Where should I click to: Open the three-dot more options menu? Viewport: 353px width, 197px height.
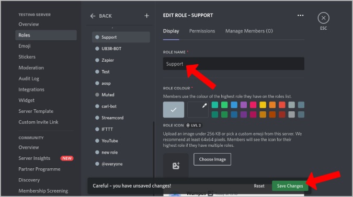tap(300, 15)
